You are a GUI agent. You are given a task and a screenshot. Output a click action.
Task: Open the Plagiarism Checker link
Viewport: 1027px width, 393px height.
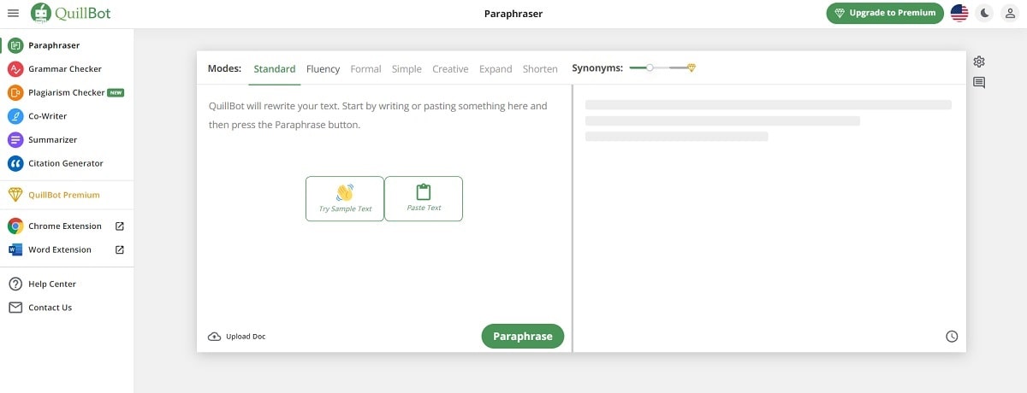67,92
